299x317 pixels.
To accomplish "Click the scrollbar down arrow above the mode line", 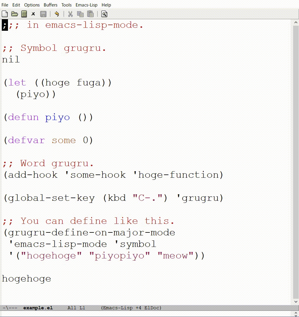I will click(x=296, y=302).
